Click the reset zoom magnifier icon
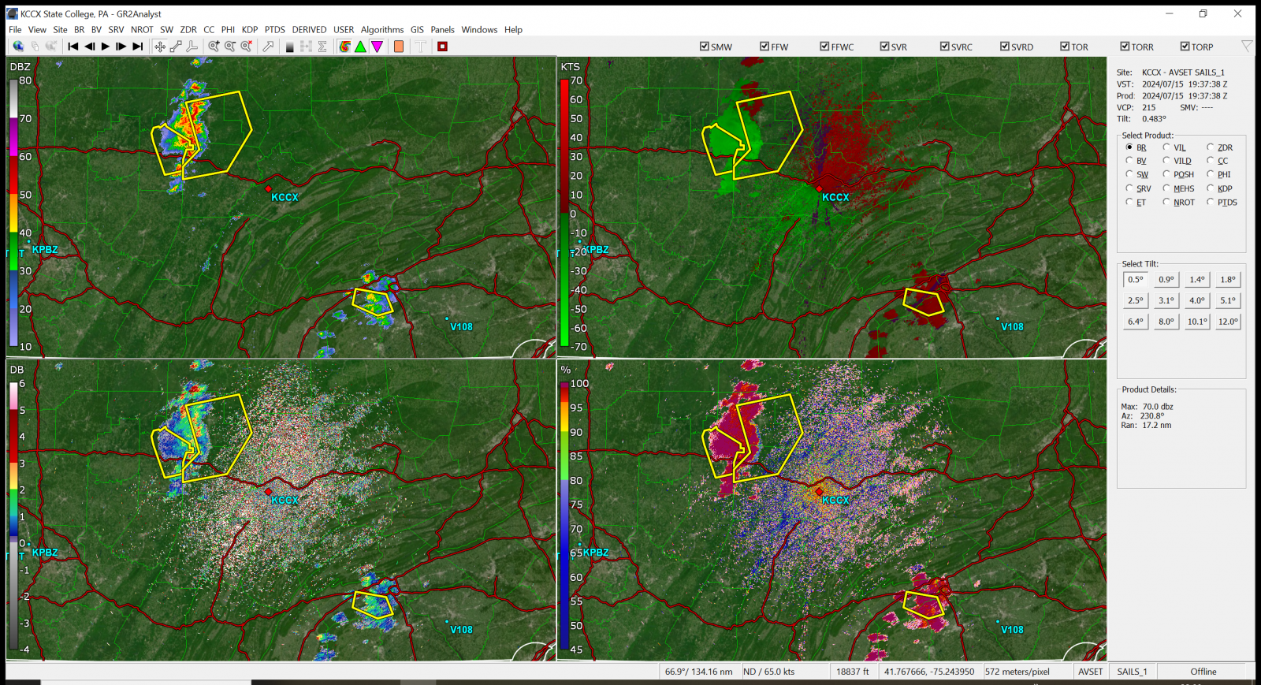 tap(247, 47)
